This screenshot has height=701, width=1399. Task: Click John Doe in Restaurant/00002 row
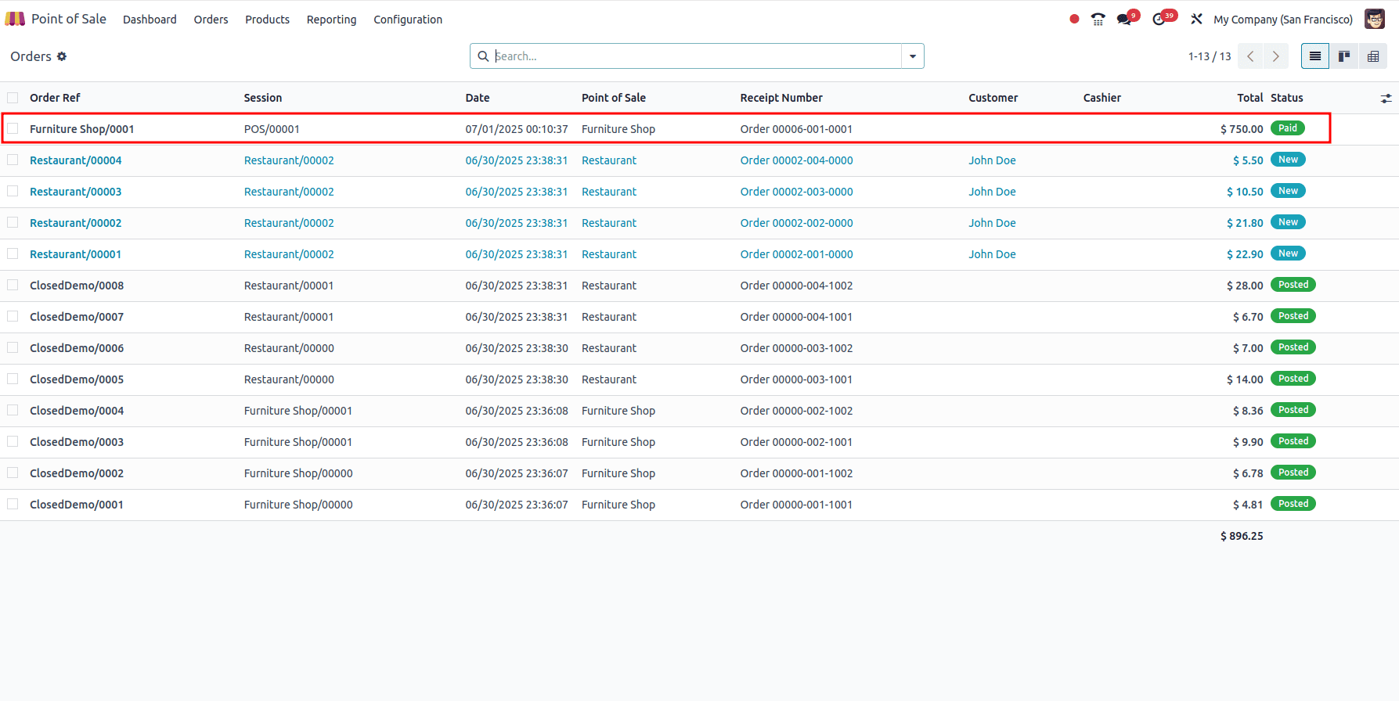992,223
